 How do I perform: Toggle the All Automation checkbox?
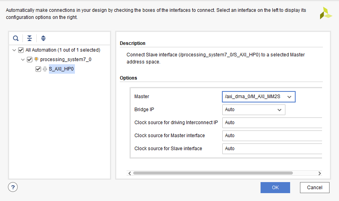click(x=21, y=50)
